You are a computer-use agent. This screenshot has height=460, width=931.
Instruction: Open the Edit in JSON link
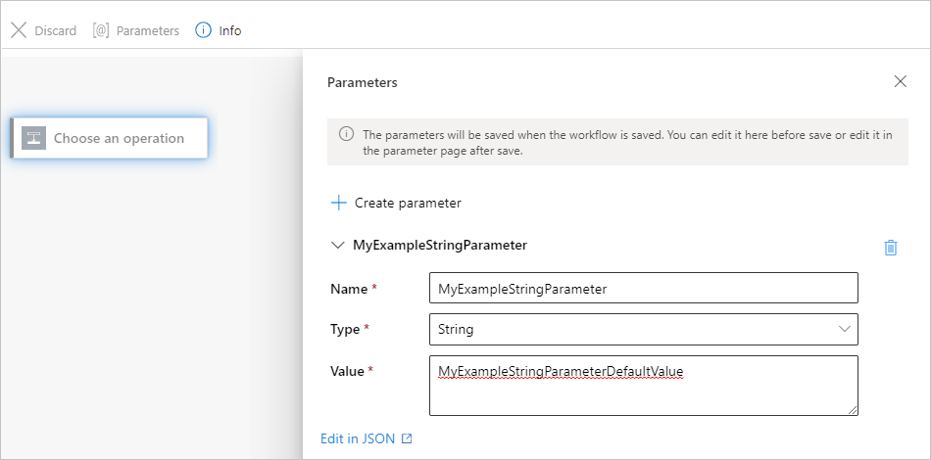[358, 439]
